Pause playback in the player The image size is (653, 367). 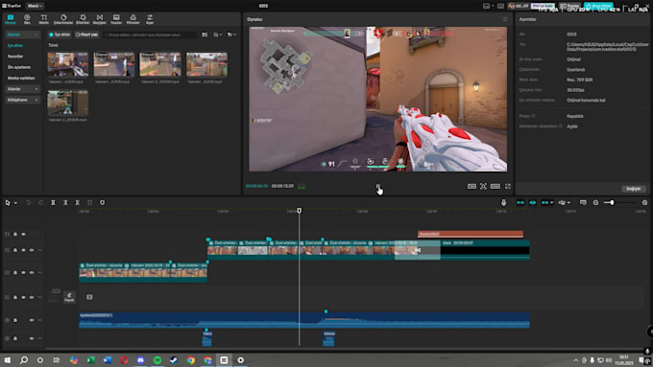click(x=377, y=186)
